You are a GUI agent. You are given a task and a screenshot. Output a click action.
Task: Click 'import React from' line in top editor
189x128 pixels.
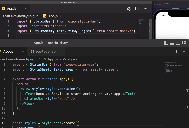pos(41,26)
